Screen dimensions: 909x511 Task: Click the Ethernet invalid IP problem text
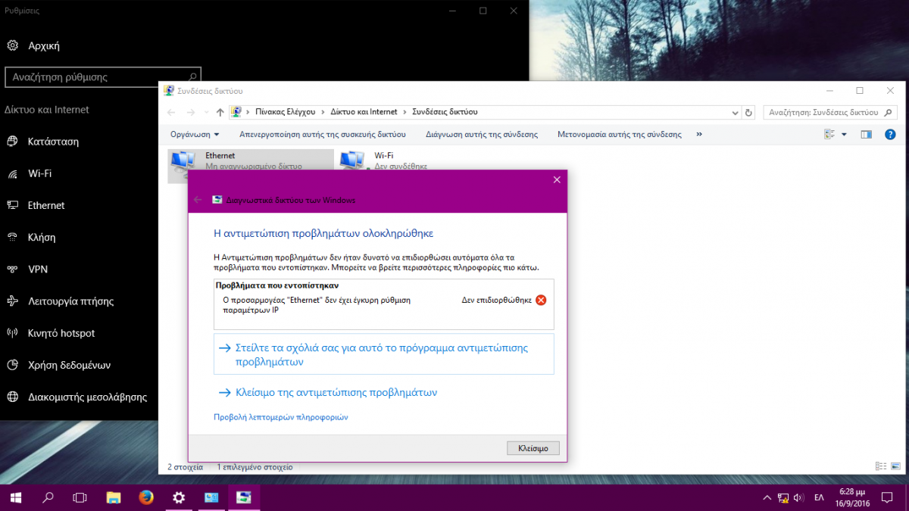(x=317, y=305)
